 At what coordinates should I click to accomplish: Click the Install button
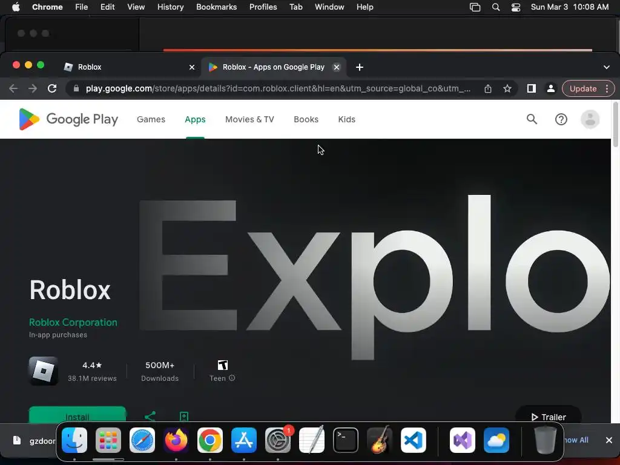pyautogui.click(x=77, y=415)
